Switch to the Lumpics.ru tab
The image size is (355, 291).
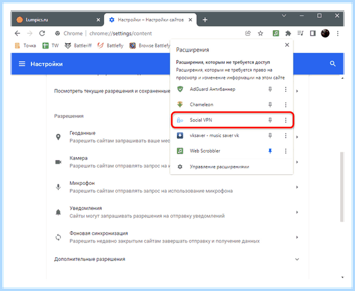point(57,20)
